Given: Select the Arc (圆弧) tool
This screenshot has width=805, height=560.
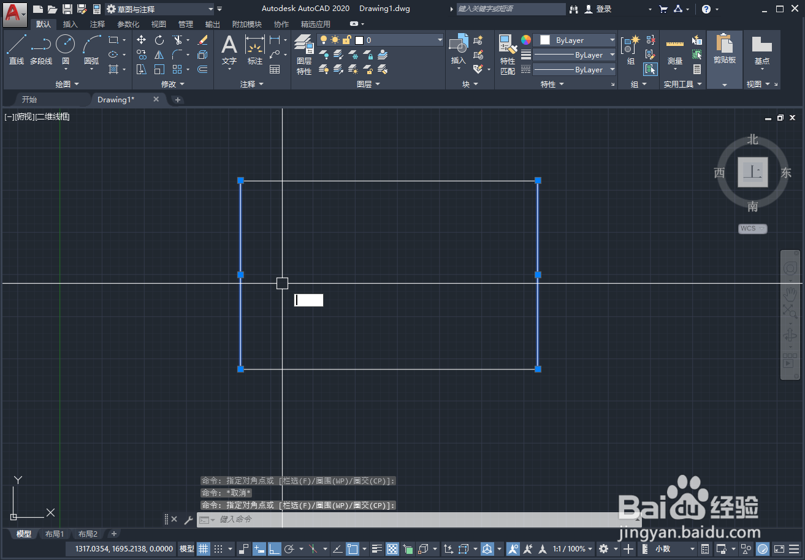Looking at the screenshot, I should pyautogui.click(x=92, y=50).
